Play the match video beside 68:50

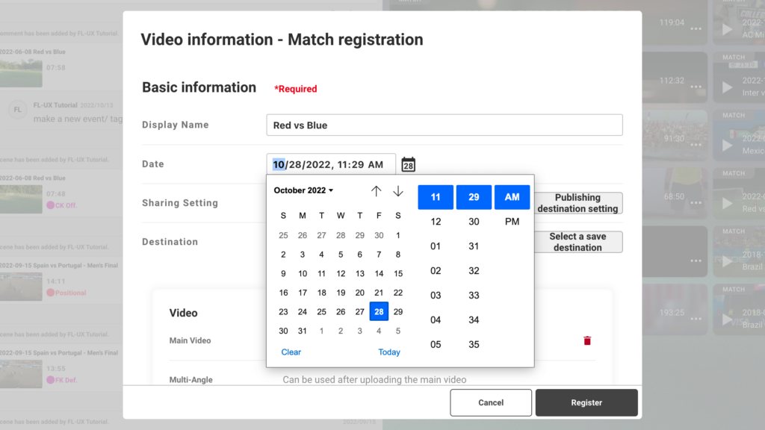[x=727, y=203]
